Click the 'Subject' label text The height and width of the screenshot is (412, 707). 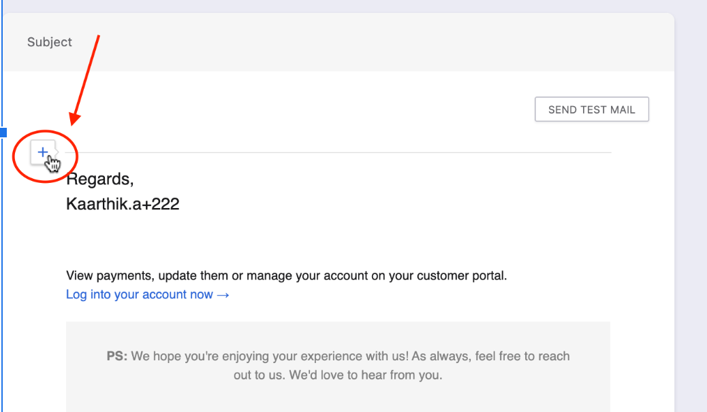coord(50,42)
